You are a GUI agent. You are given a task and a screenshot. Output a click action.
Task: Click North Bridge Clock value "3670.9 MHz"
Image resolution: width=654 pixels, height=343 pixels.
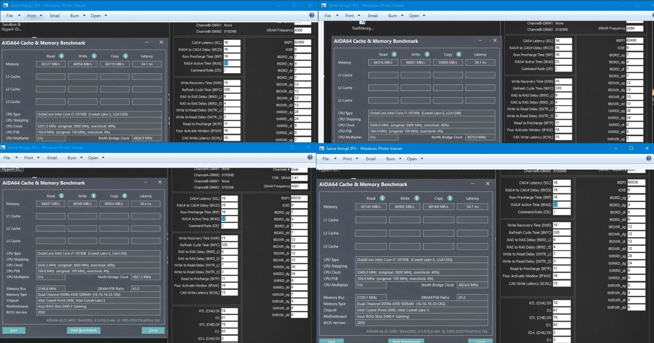[x=480, y=137]
